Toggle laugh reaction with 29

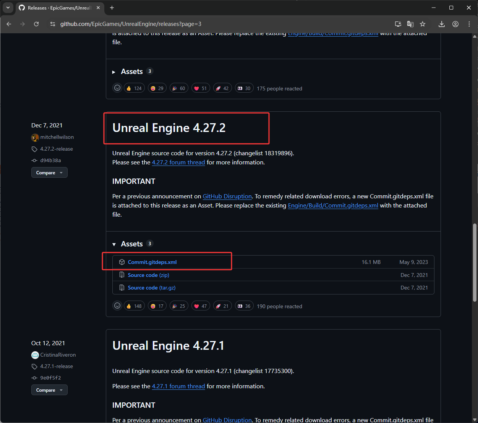(157, 88)
